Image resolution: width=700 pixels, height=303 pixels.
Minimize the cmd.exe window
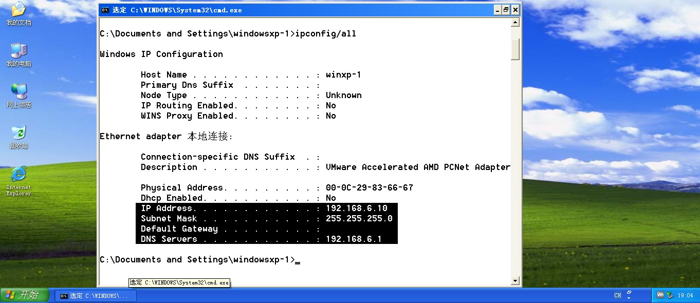tap(498, 10)
